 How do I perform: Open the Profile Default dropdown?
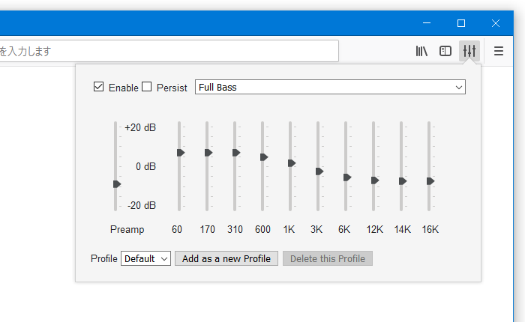[145, 258]
